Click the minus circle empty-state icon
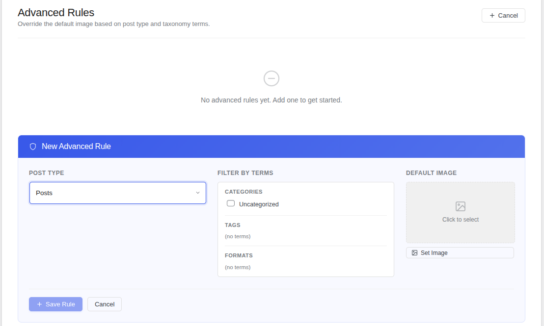 click(271, 78)
